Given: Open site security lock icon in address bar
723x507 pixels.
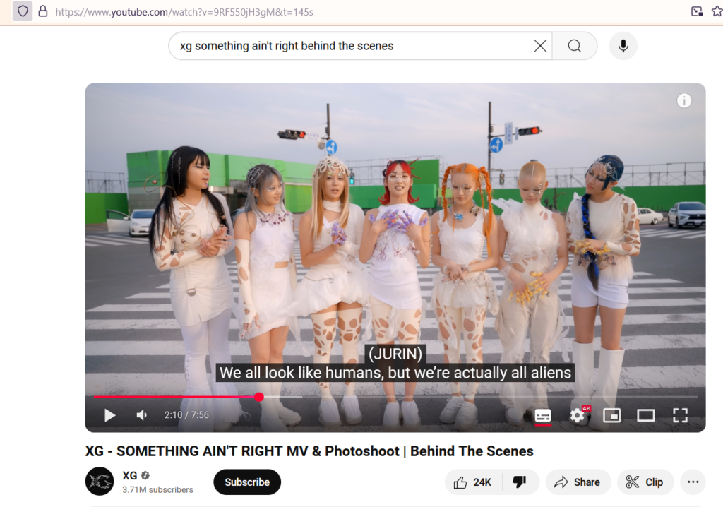Looking at the screenshot, I should pyautogui.click(x=43, y=11).
